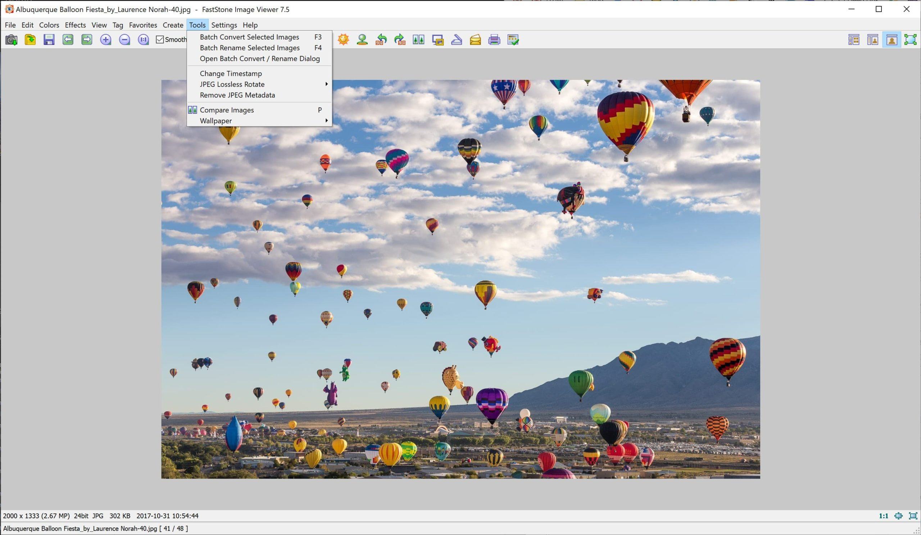Open the Settings menu
This screenshot has width=921, height=535.
pos(224,25)
